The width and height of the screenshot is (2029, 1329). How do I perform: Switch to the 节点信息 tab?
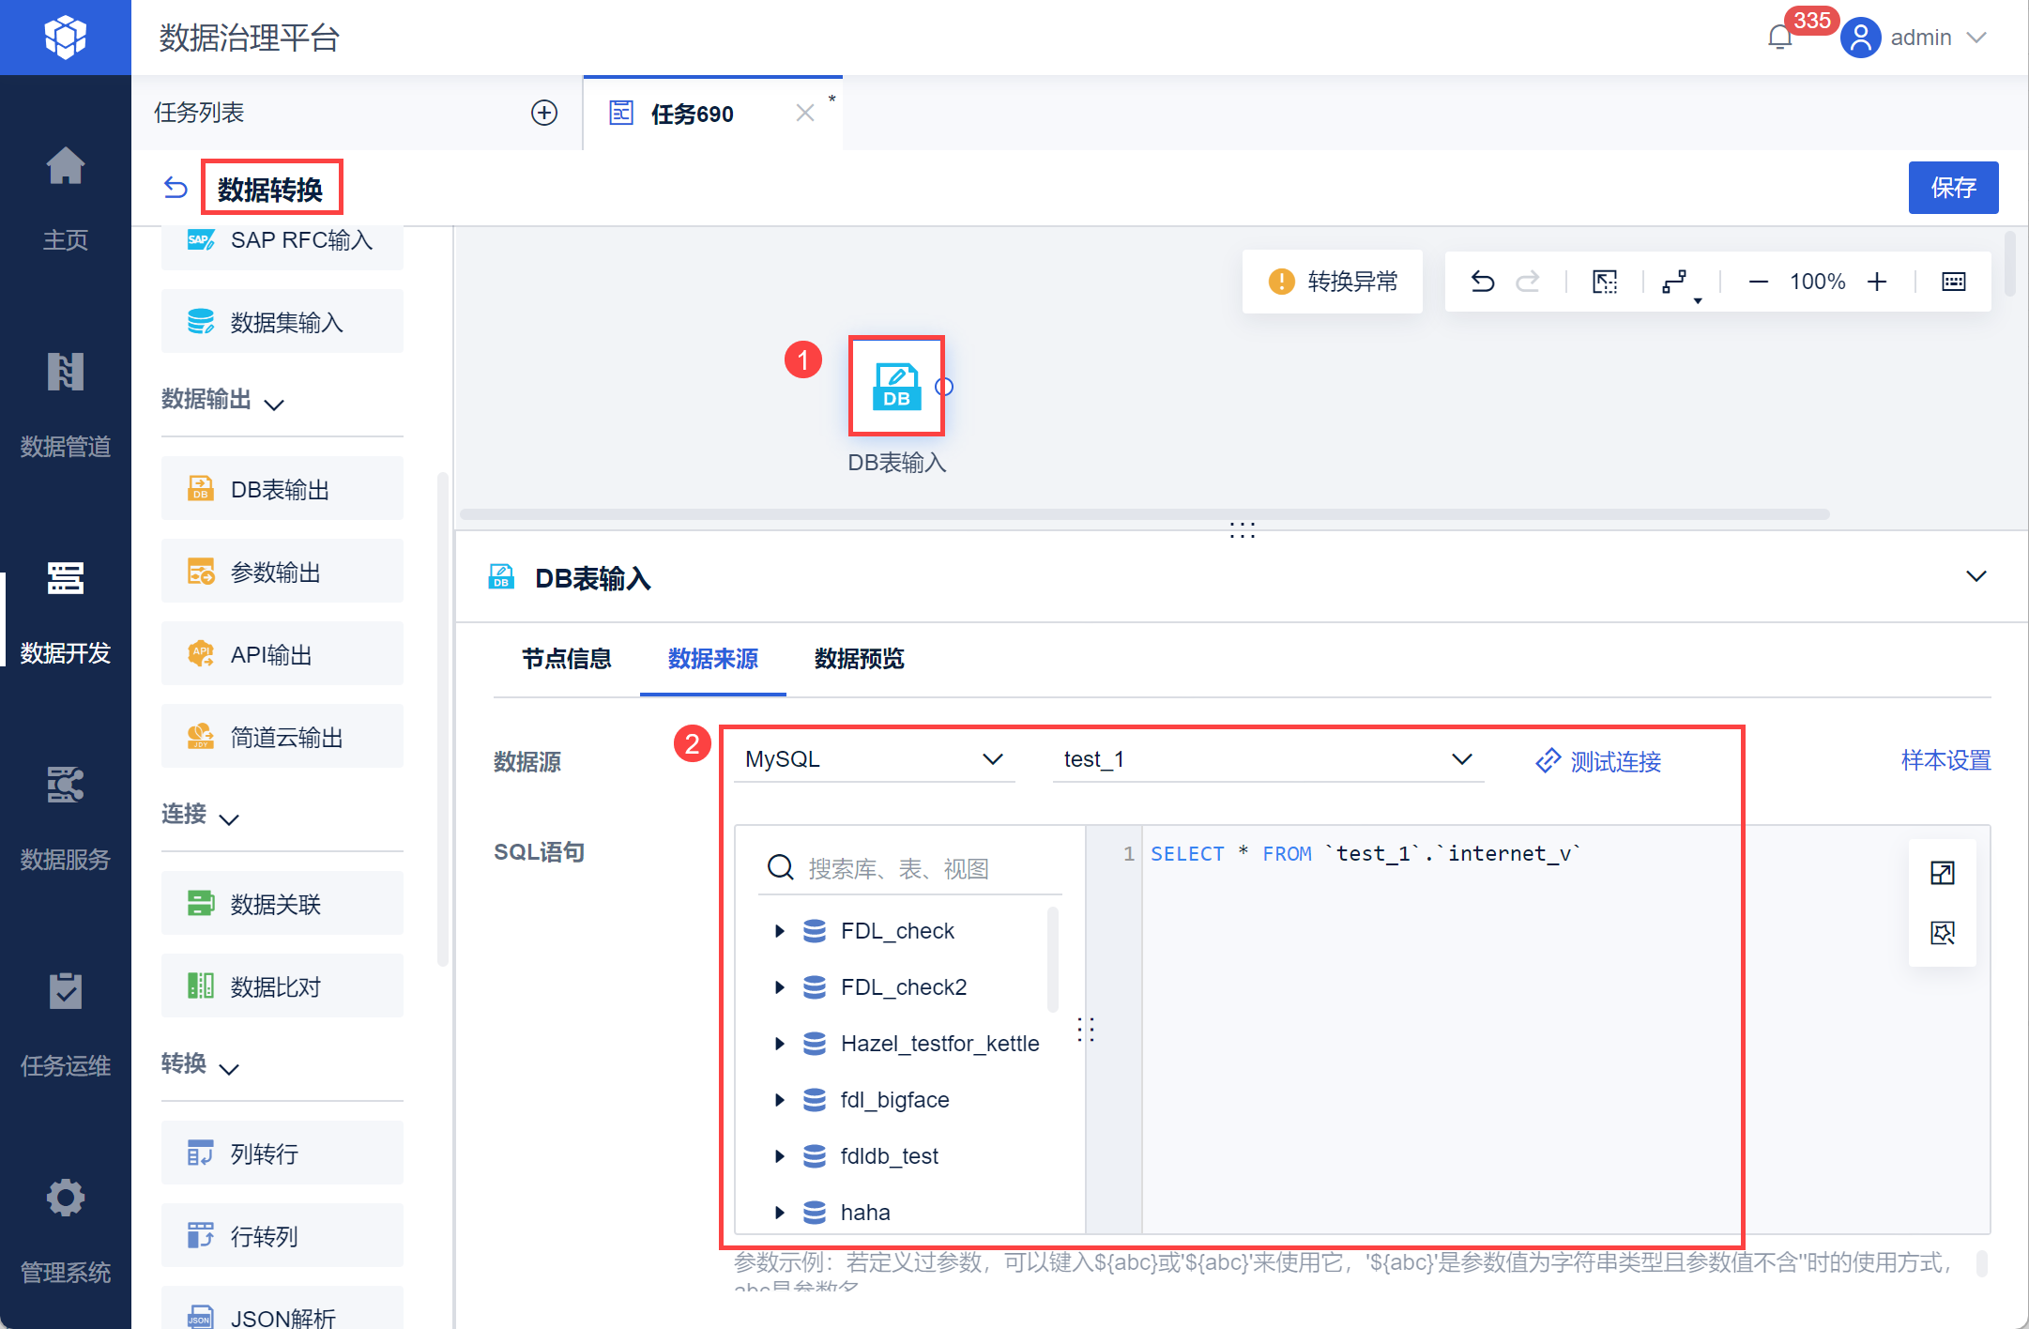pos(566,659)
